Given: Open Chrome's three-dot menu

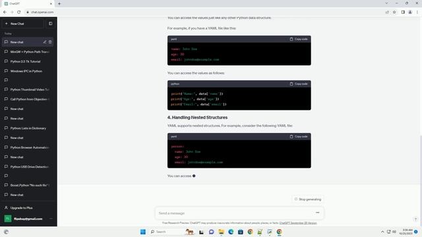Looking at the screenshot, I should (x=417, y=12).
